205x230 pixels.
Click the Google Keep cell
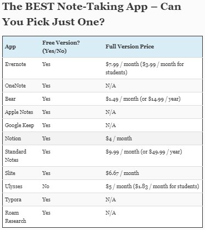point(19,125)
